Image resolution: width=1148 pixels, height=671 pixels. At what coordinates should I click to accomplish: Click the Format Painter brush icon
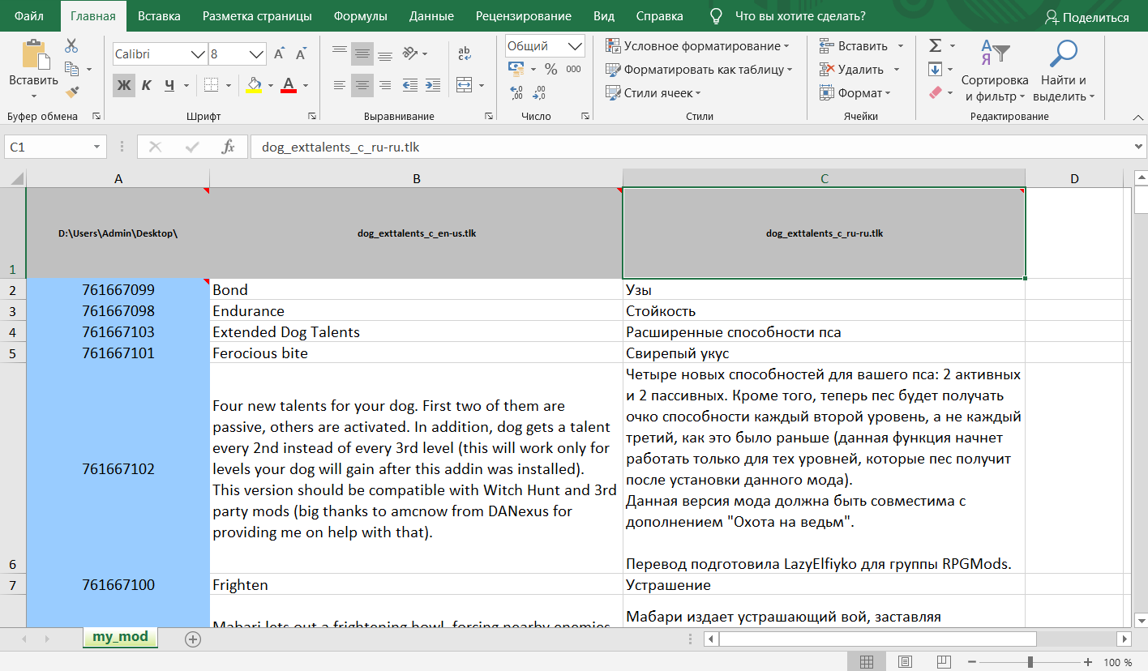click(71, 93)
